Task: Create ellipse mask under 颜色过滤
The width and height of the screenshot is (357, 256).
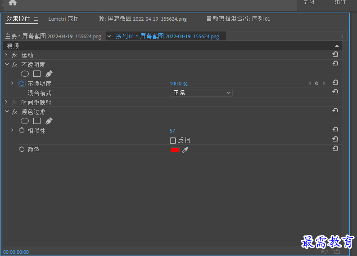Action: click(25, 121)
